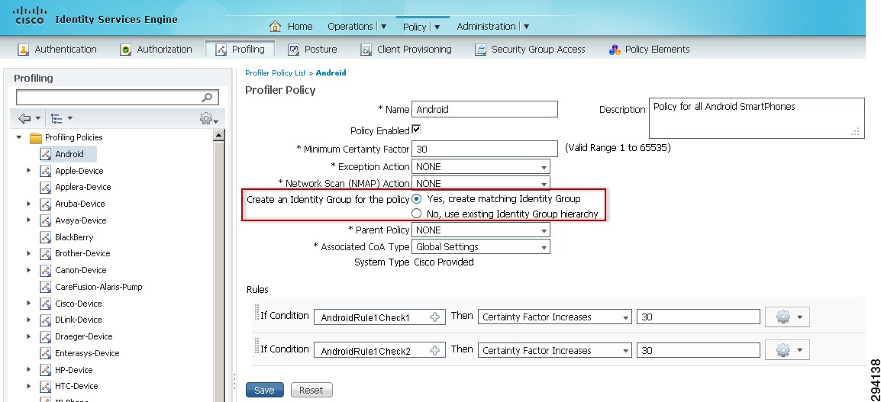Click the Posture tab icon
Image resolution: width=881 pixels, height=402 pixels.
(293, 50)
